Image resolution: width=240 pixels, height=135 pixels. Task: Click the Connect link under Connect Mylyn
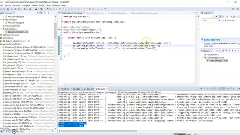207,43
